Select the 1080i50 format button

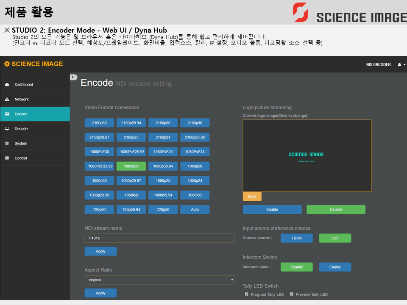coord(195,195)
